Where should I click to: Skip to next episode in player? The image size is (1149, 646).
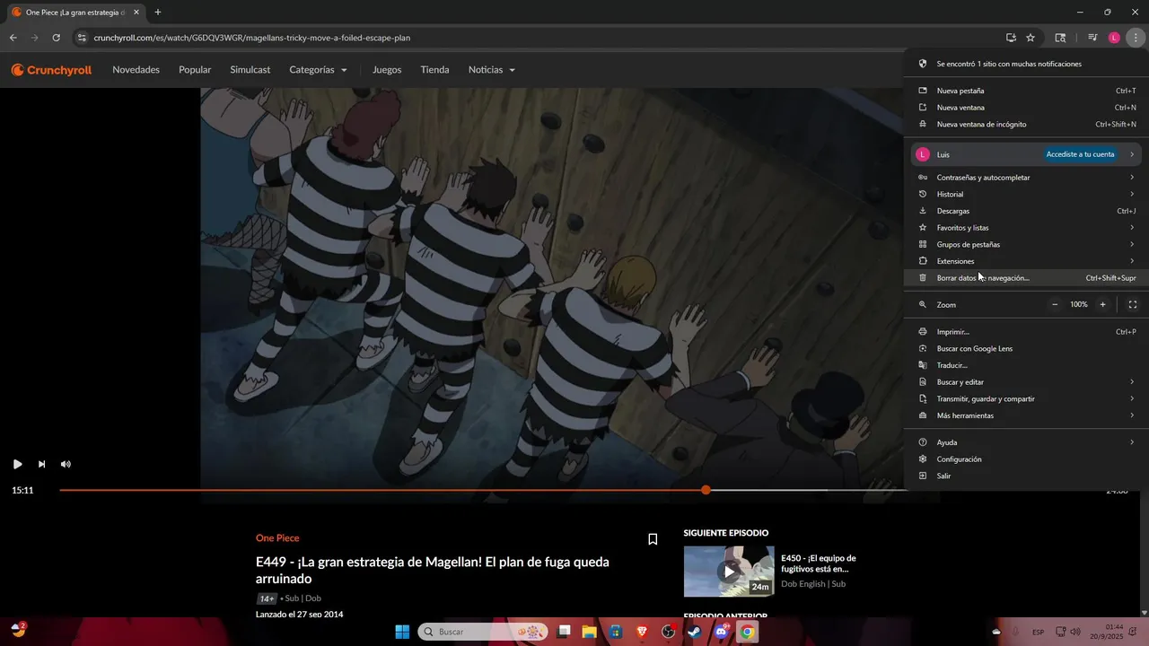41,464
